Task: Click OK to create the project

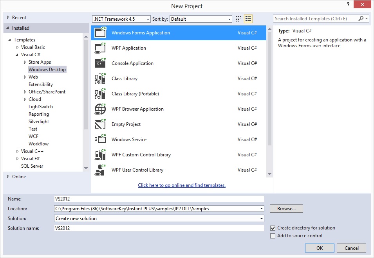Action: point(320,248)
